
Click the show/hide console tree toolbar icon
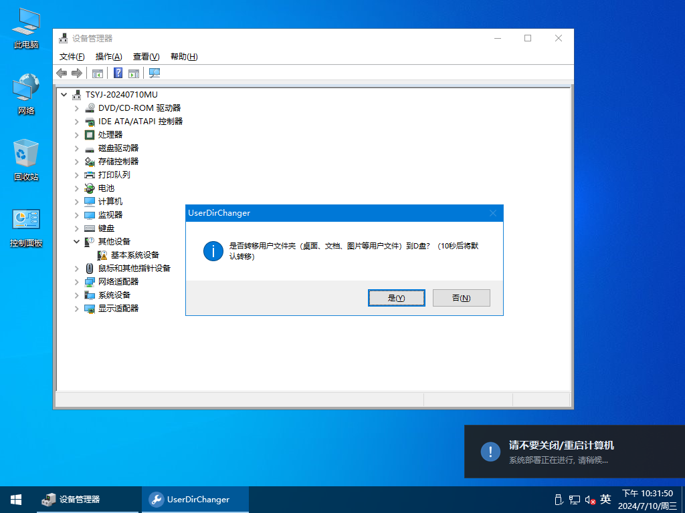pyautogui.click(x=98, y=73)
